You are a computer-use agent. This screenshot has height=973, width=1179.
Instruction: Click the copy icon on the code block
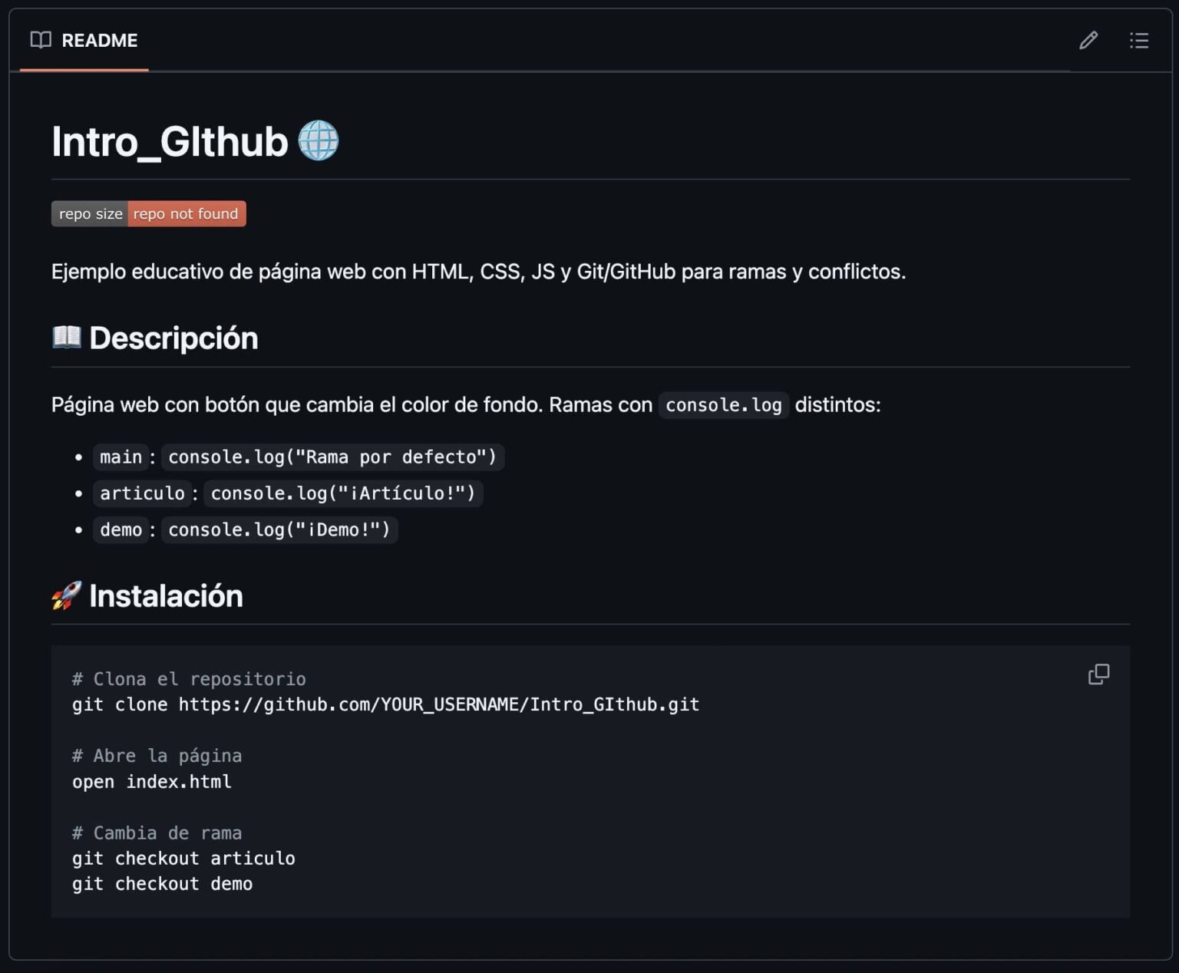pos(1098,674)
